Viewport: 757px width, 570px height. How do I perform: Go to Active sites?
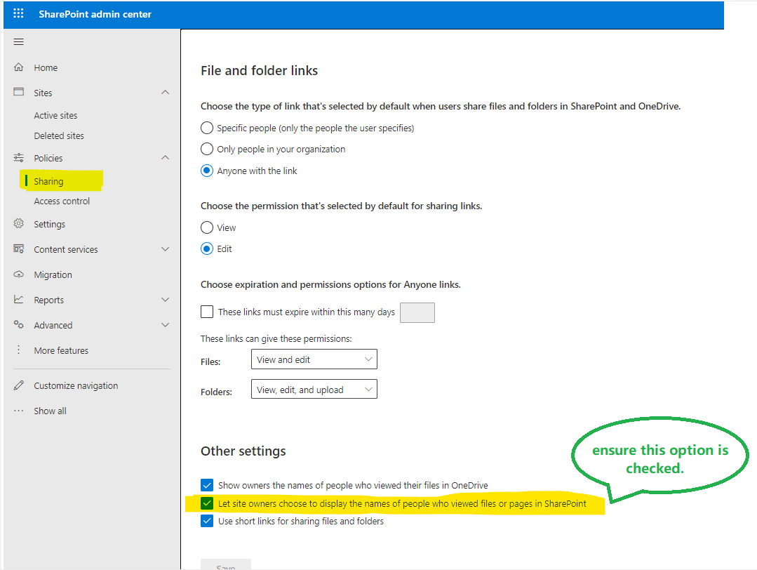coord(55,115)
